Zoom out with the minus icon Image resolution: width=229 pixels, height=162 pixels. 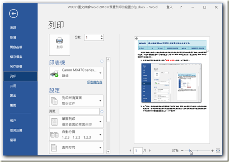click(x=182, y=151)
